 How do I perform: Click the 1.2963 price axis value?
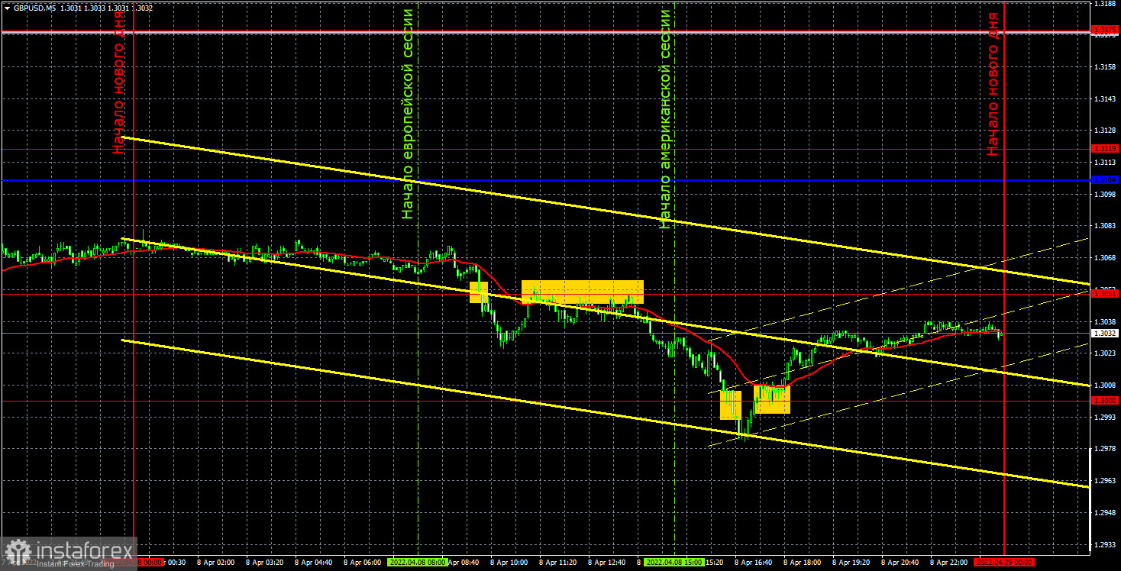tap(1104, 481)
